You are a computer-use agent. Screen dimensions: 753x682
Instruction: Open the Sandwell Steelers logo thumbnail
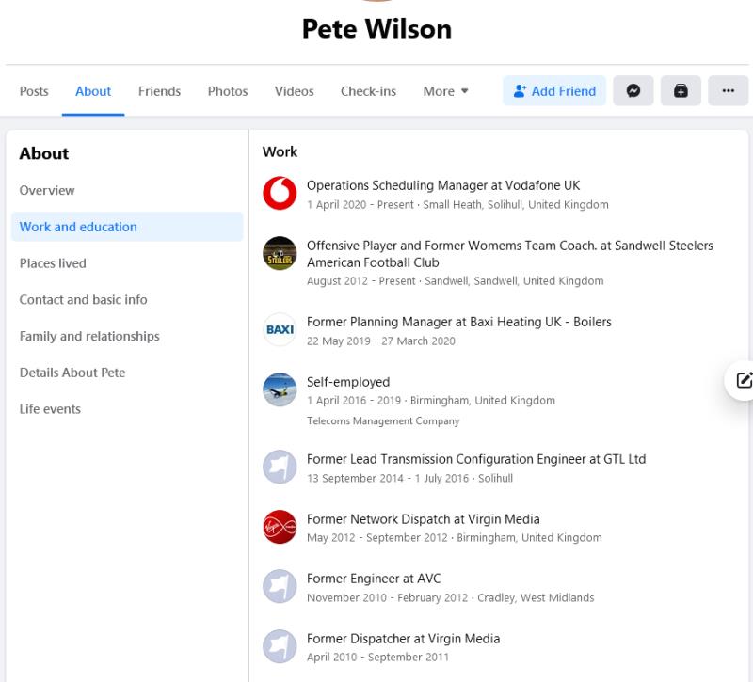(280, 253)
